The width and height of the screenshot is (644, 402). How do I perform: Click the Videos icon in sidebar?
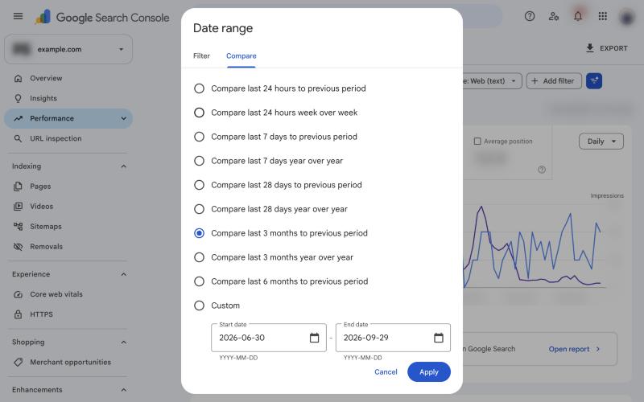click(18, 207)
